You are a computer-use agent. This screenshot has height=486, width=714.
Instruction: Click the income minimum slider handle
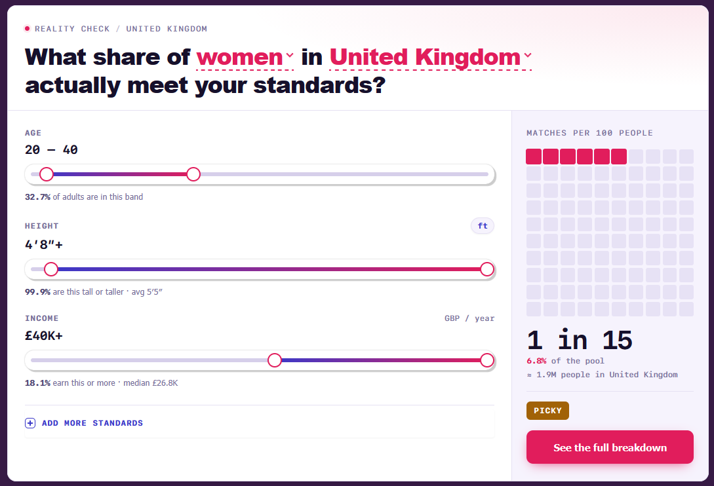pos(275,360)
